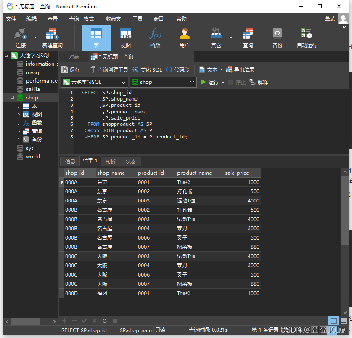Screen dimensions: 352x338
Task: Add record with plus icon
Action: point(64,321)
